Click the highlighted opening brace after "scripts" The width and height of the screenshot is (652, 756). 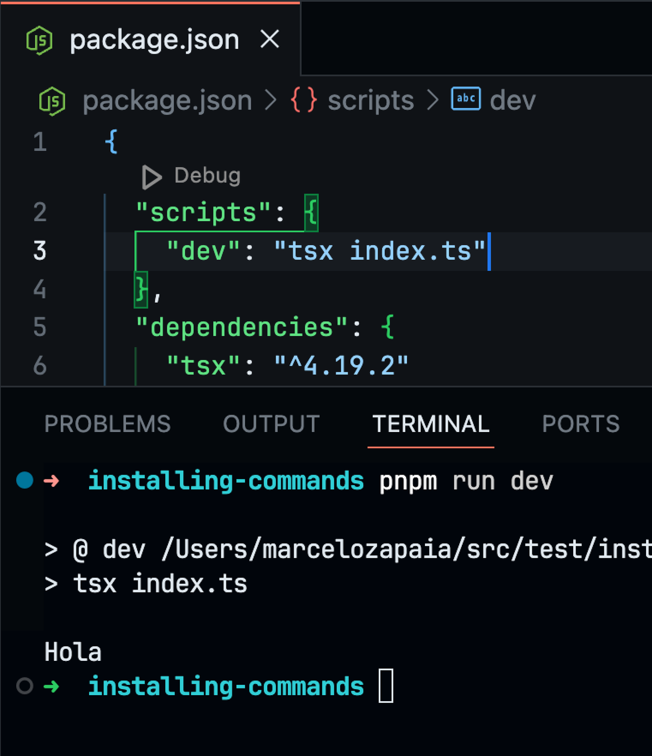(311, 213)
